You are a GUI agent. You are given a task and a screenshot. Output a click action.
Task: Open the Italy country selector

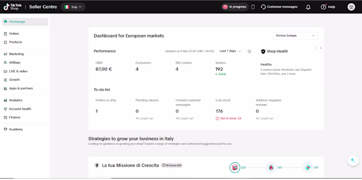pyautogui.click(x=73, y=7)
